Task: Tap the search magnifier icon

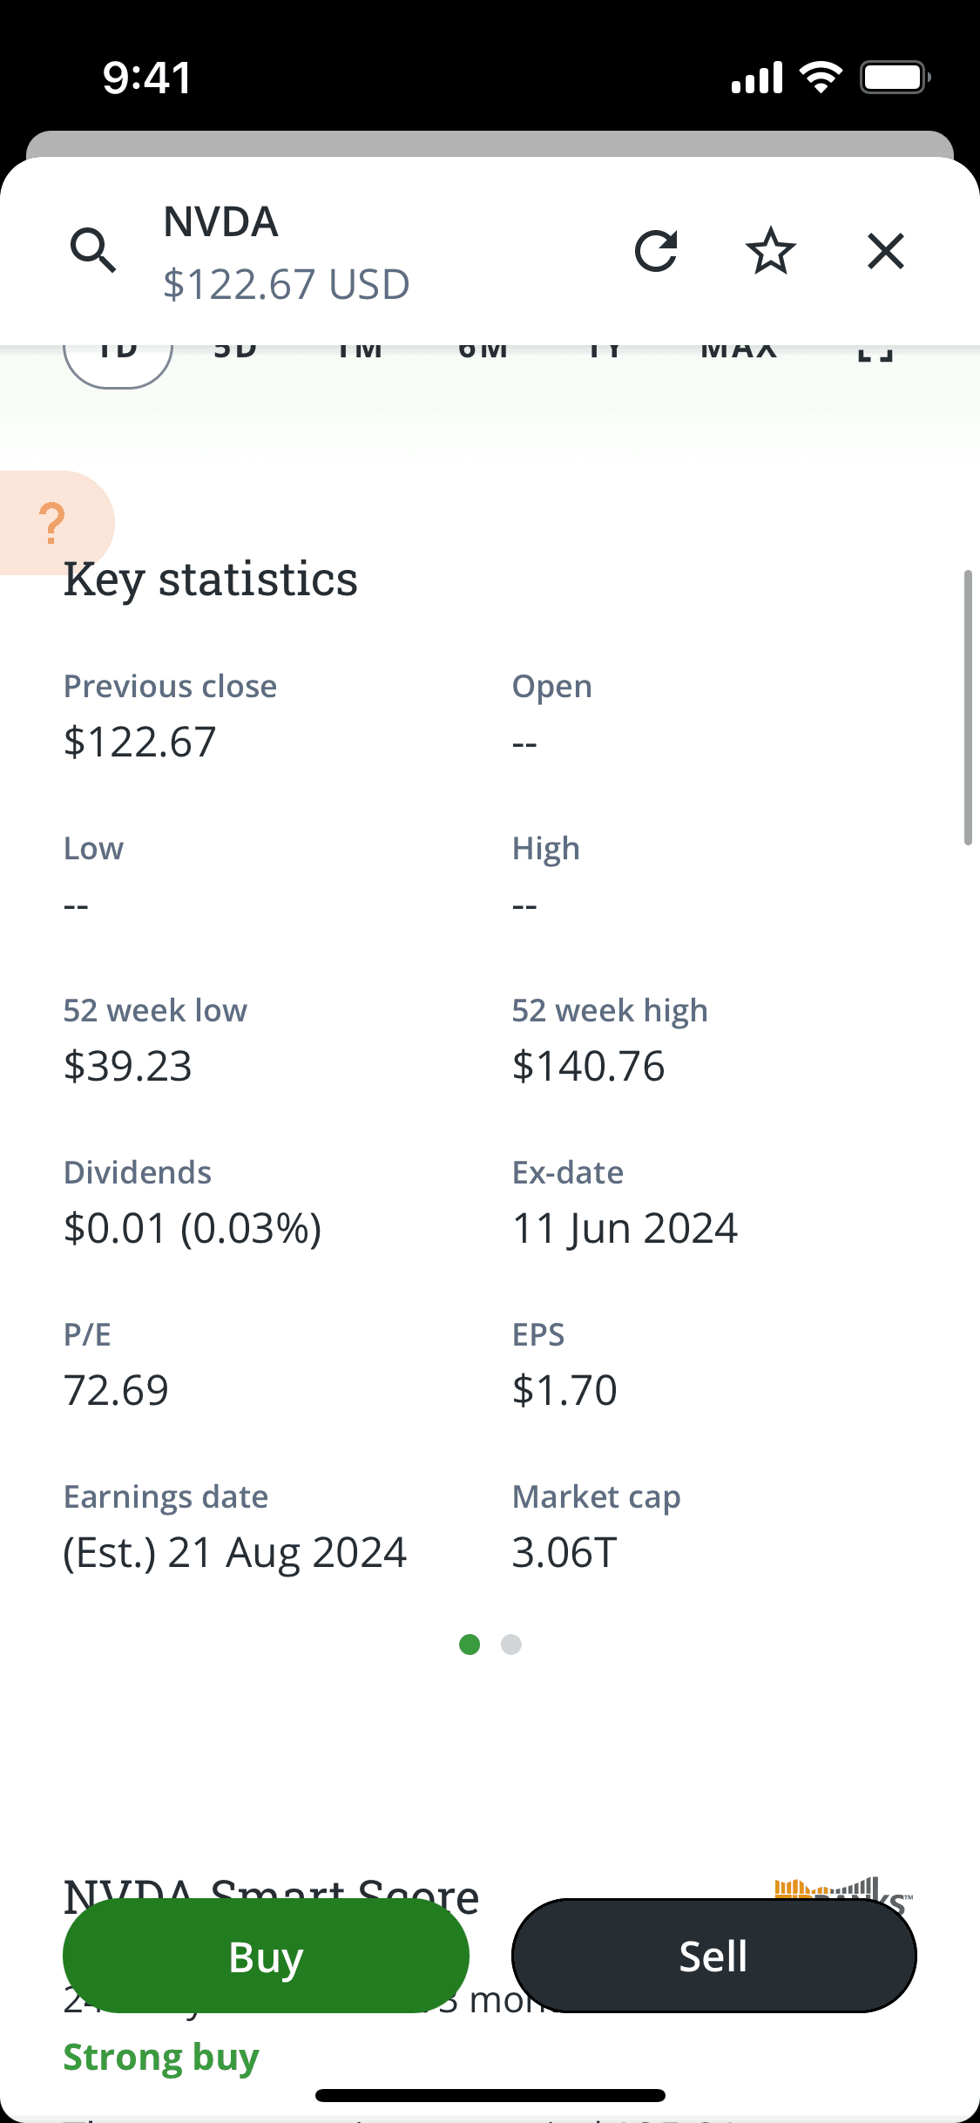Action: click(x=93, y=251)
